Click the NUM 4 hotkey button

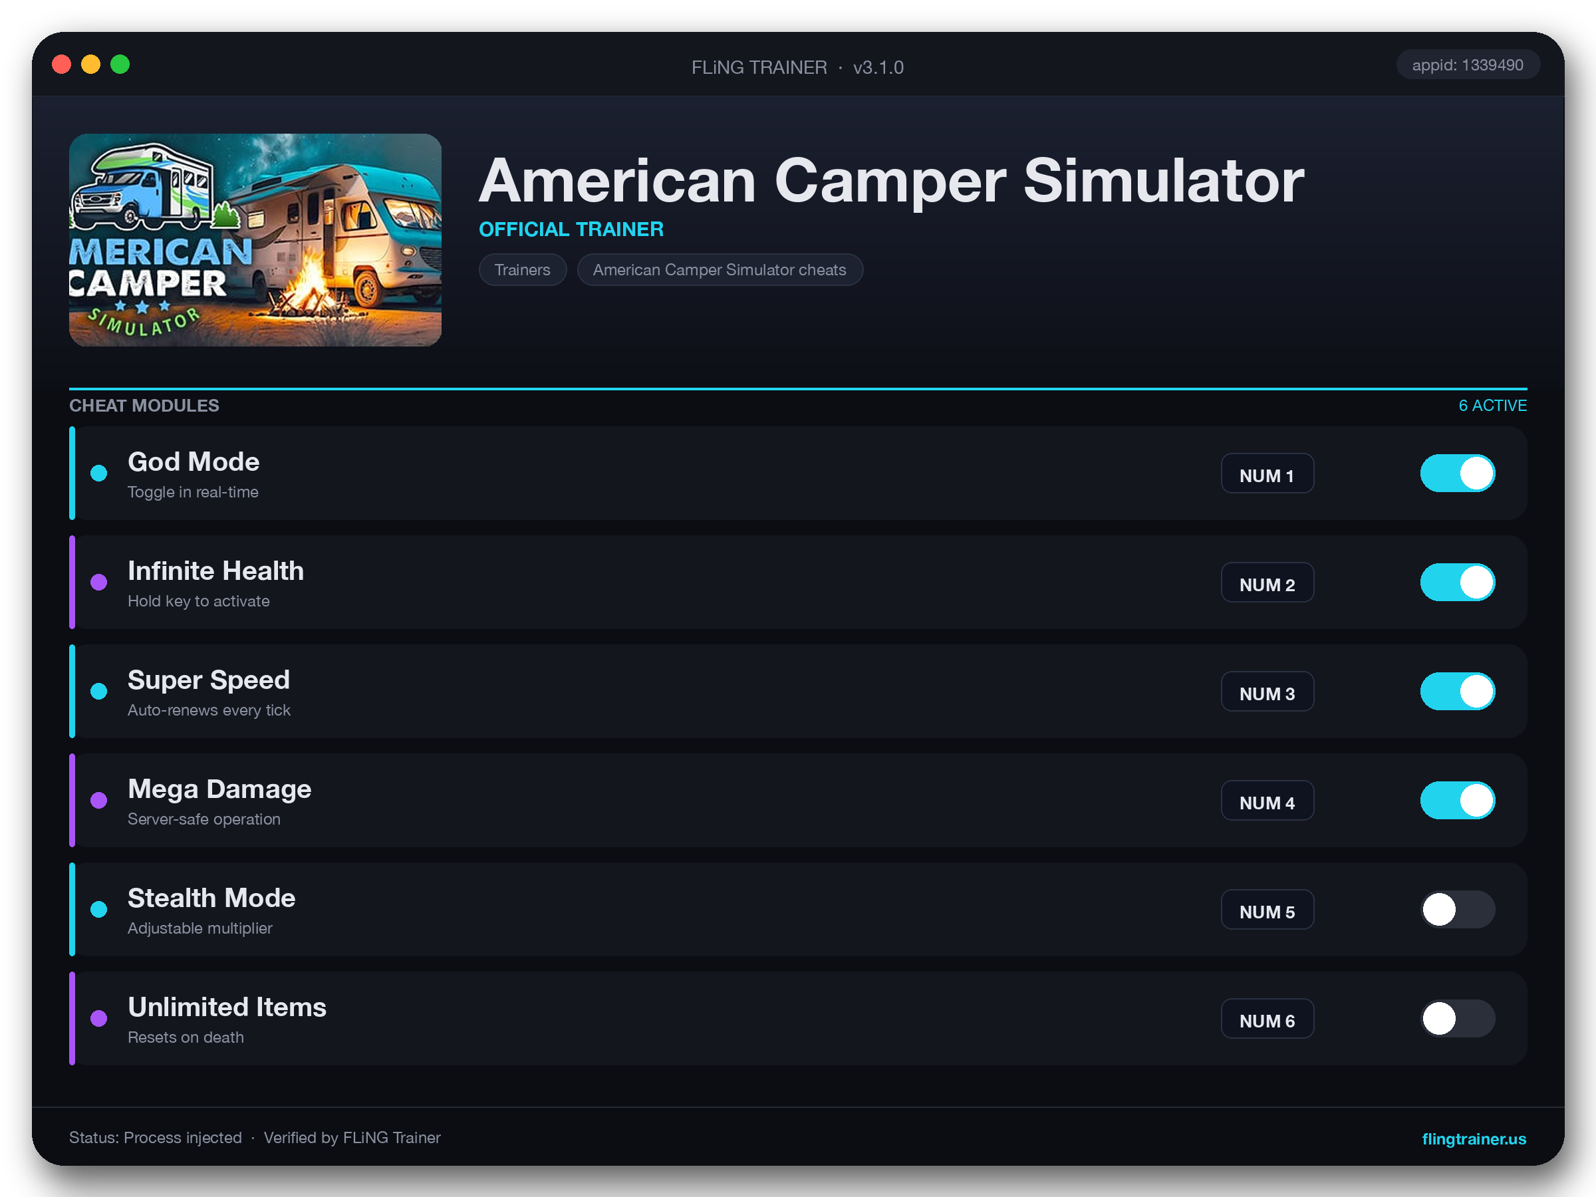(x=1267, y=800)
